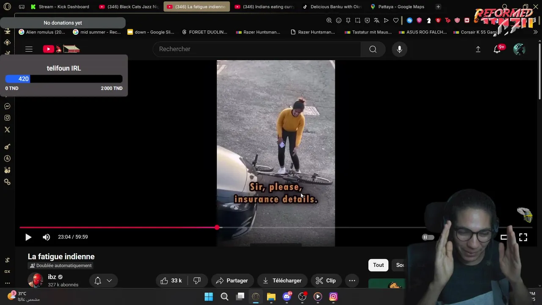Switch to Pattaya - Google Maps tab
Image resolution: width=542 pixels, height=305 pixels.
[x=400, y=7]
